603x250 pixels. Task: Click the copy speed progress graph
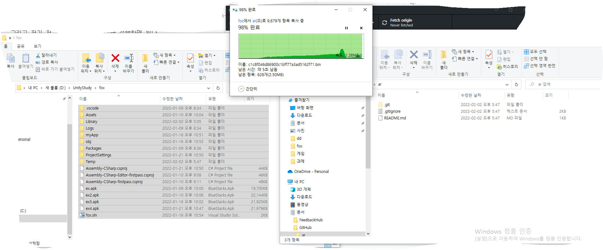301,46
